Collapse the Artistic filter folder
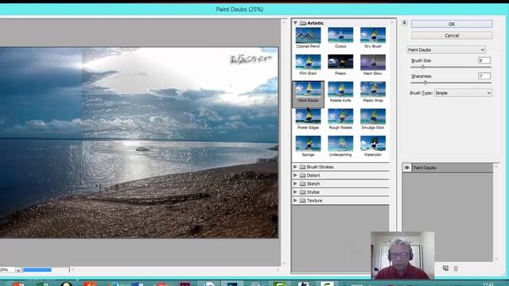This screenshot has height=286, width=509. (295, 23)
